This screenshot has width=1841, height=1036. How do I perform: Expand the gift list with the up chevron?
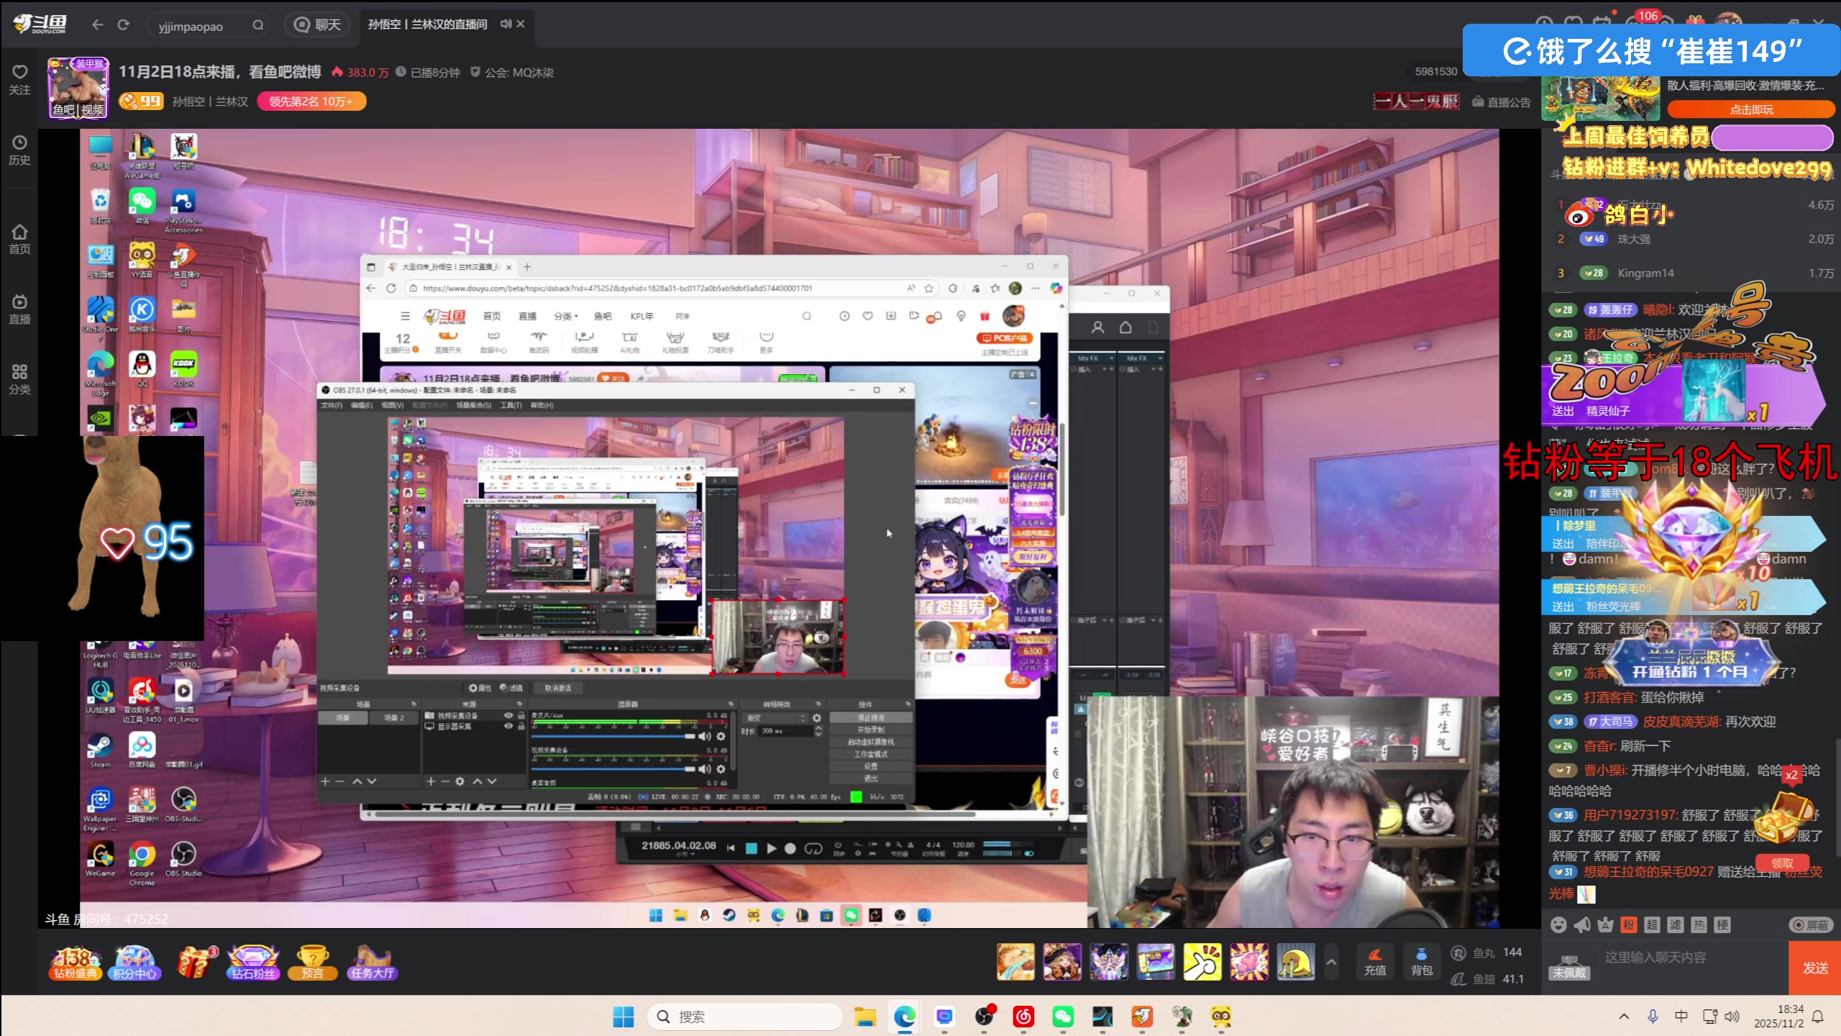1331,962
